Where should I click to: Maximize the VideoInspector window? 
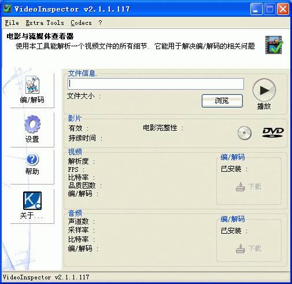point(269,9)
